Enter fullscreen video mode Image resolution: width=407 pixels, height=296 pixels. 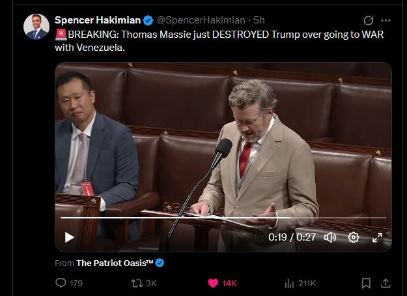[x=377, y=237]
